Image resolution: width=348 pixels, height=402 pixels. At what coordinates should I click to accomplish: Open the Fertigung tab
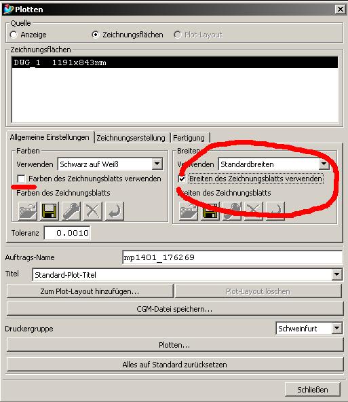point(189,138)
